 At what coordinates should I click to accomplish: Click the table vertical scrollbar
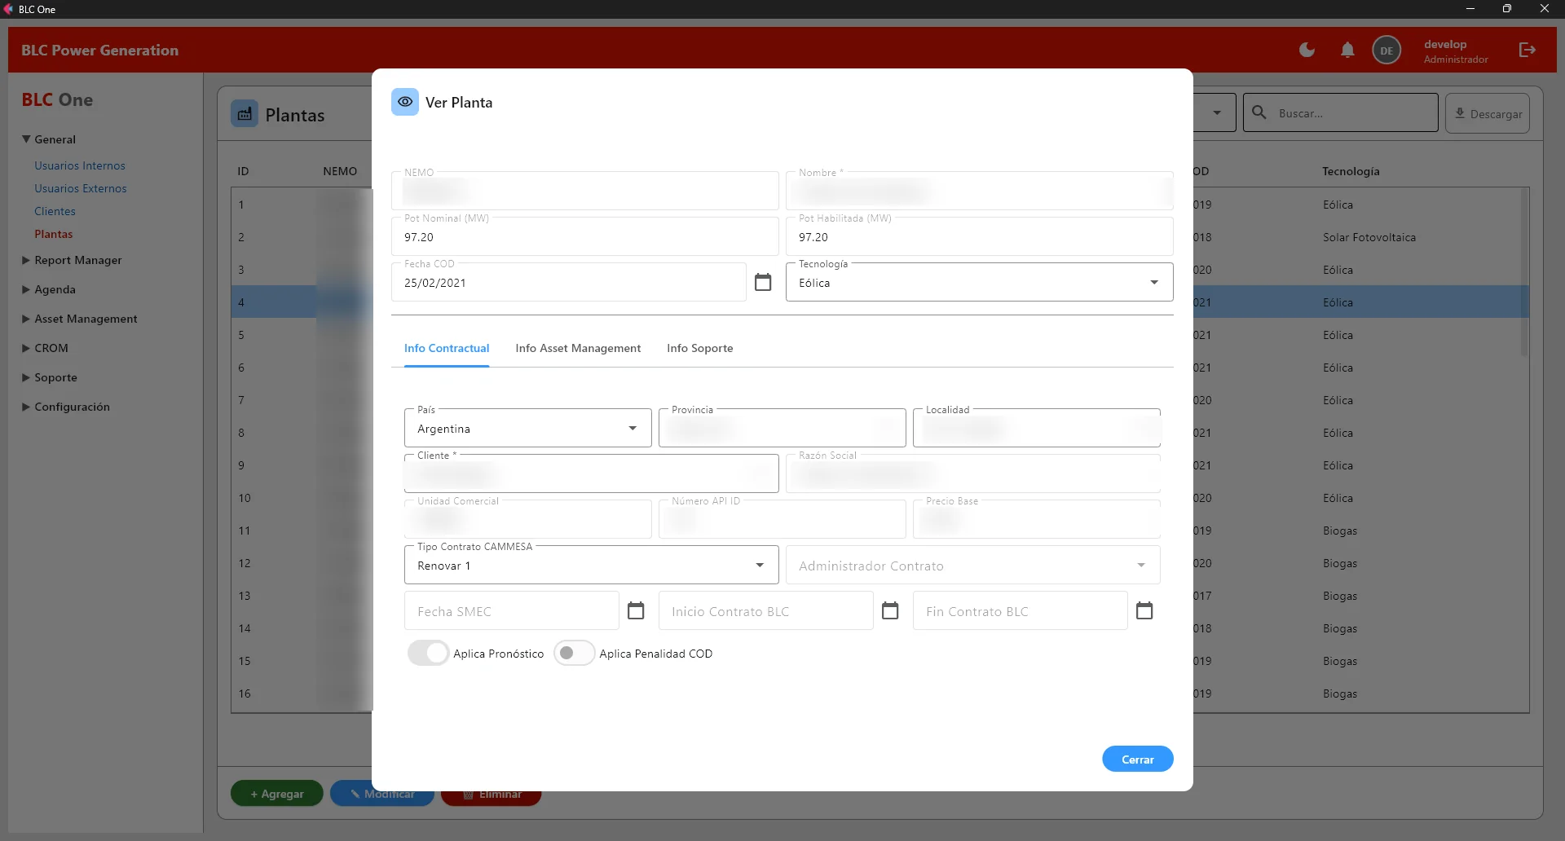(x=1523, y=273)
